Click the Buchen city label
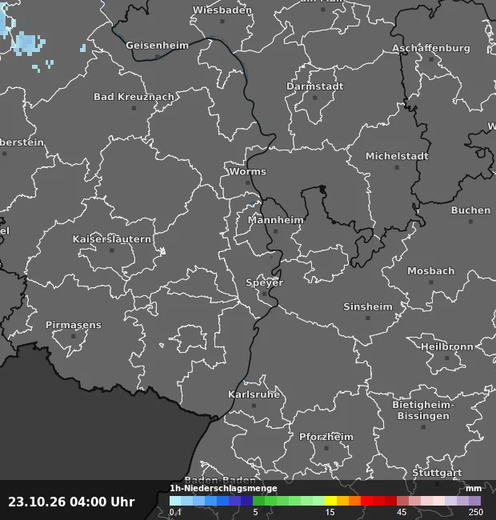Screen dimensions: 496x520 470,210
